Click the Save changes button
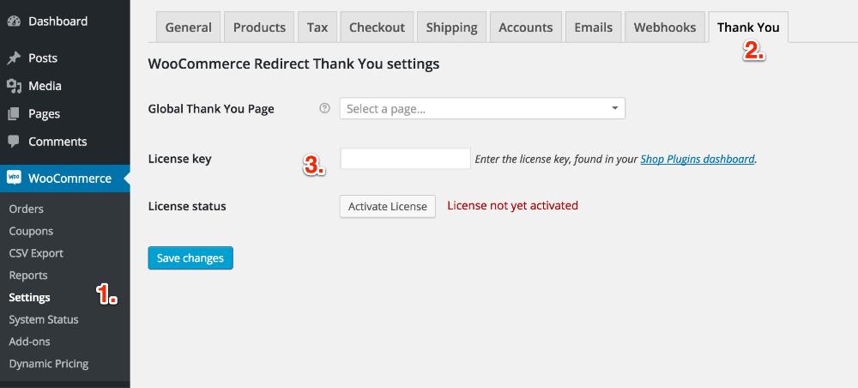This screenshot has width=858, height=388. (x=190, y=258)
